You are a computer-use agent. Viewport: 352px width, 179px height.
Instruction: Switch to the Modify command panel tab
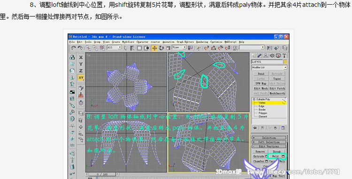260,56
